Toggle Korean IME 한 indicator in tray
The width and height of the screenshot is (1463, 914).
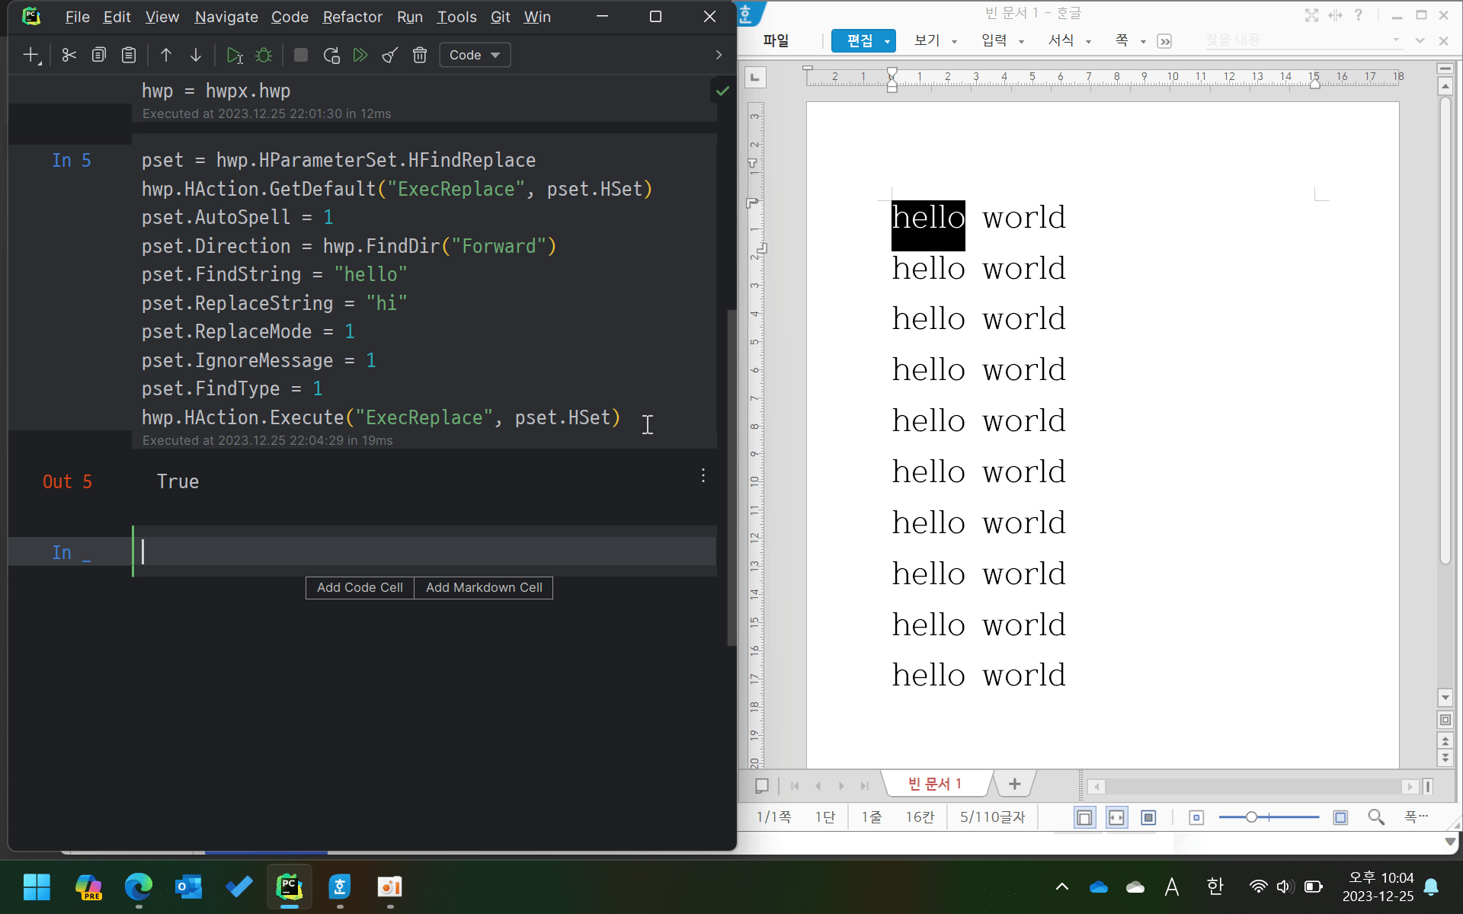1215,887
